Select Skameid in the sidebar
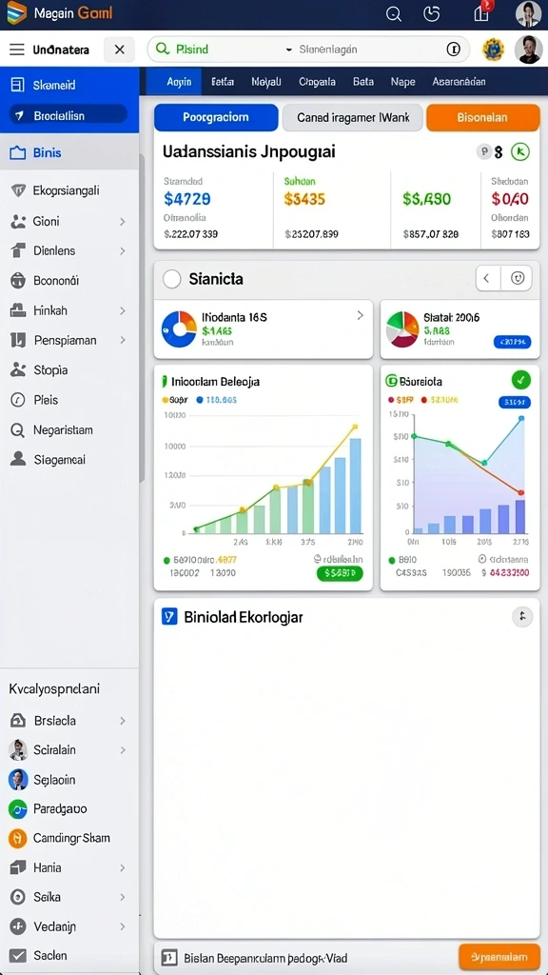The width and height of the screenshot is (548, 975). [x=69, y=86]
